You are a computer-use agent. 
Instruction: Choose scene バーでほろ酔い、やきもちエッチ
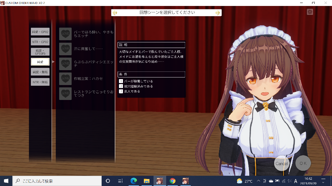coord(94,34)
